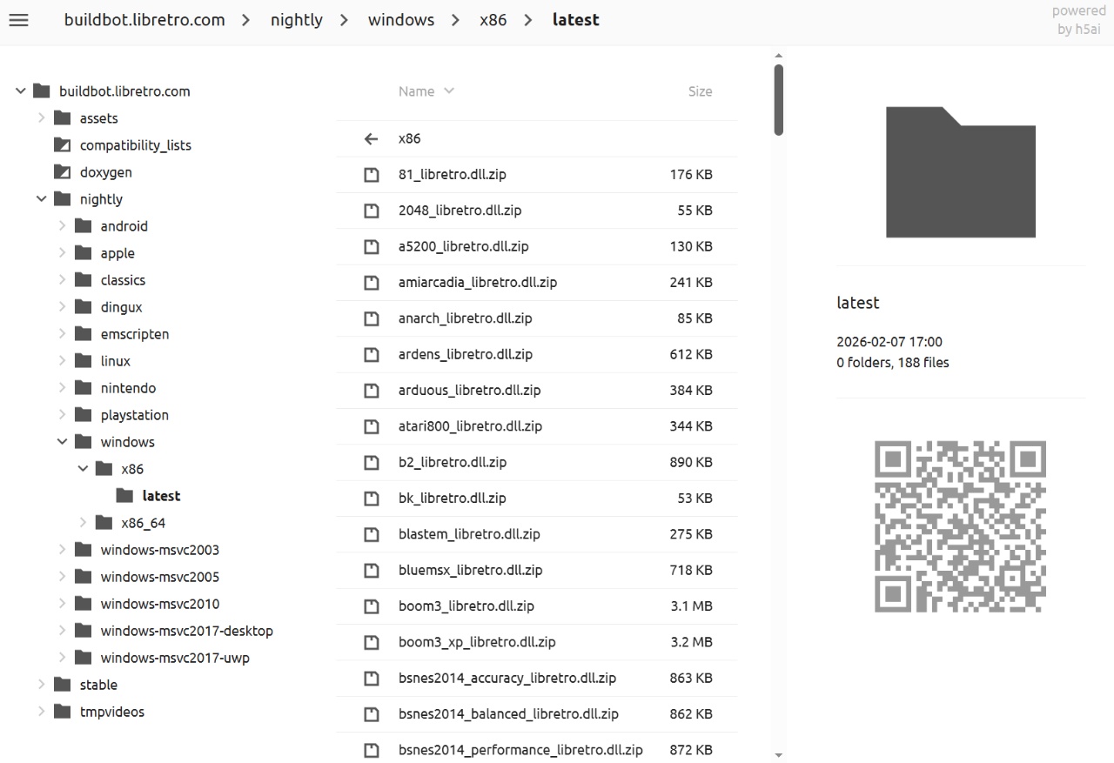Click the file icon beside 81_libretro.dll.zip
Image resolution: width=1114 pixels, height=763 pixels.
coord(372,175)
